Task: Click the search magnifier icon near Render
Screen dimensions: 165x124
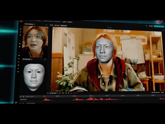Action: (146, 26)
